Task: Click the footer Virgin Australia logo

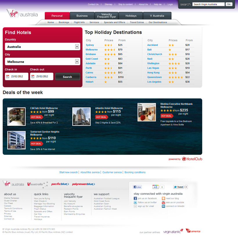Action: coord(13,184)
